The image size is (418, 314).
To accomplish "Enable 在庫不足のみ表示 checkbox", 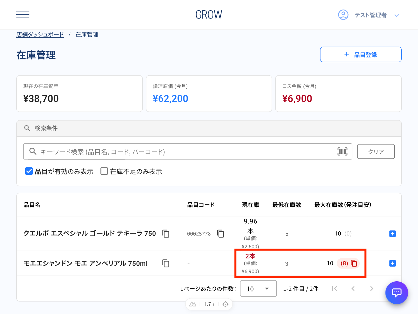I will coord(104,171).
